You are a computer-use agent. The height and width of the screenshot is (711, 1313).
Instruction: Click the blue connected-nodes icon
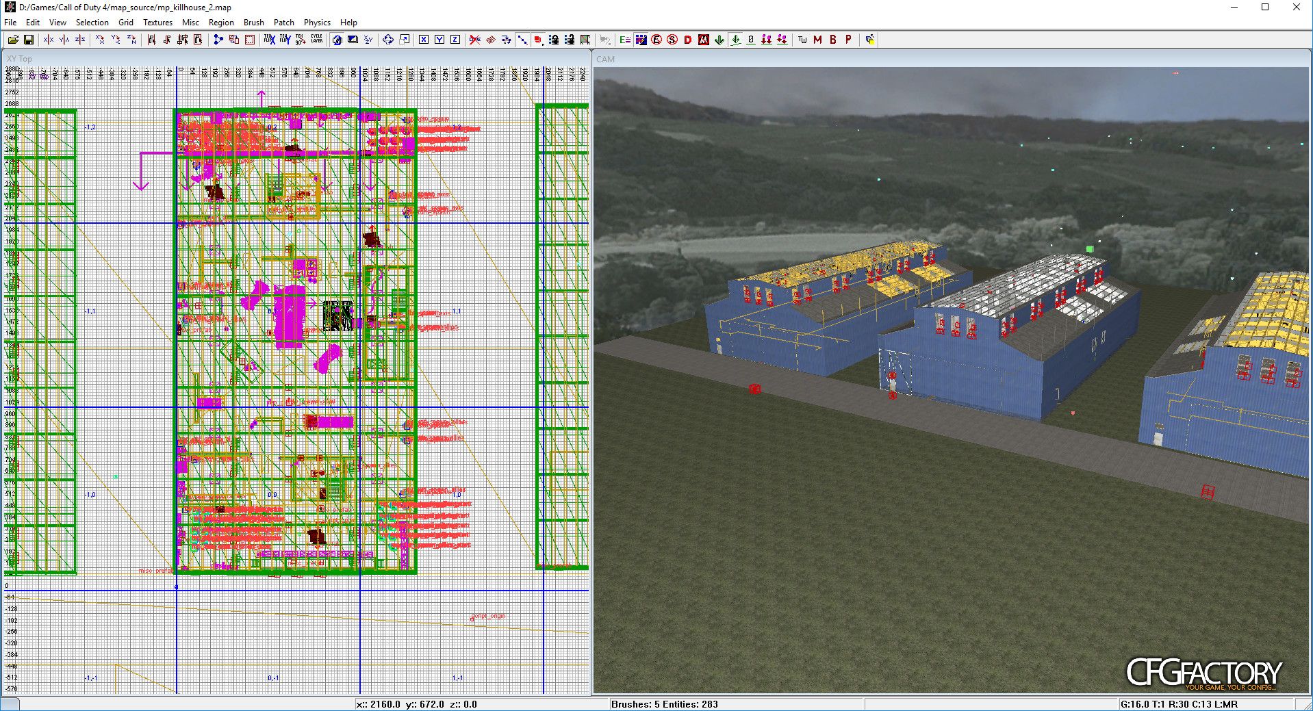pyautogui.click(x=218, y=40)
